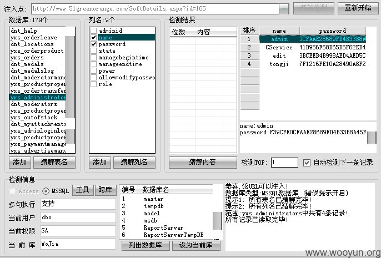Click the 多句执行 field
The image size is (381, 258).
coord(78,204)
